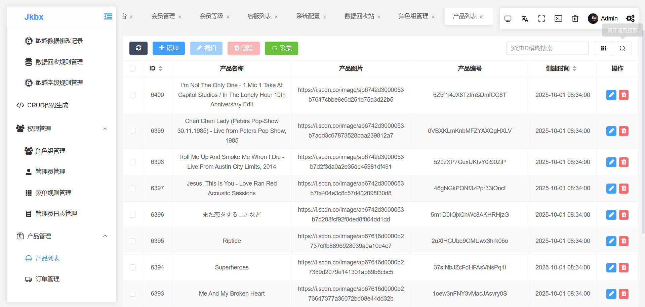Switch to the 会员管理 tab

coord(163,16)
